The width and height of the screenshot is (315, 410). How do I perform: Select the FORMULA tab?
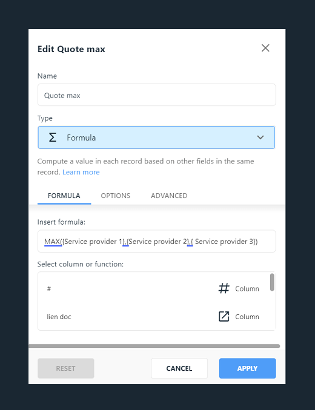coord(64,196)
